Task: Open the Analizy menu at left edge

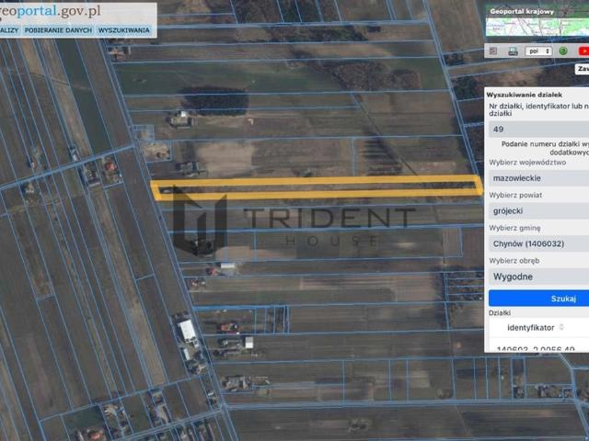Action: pos(8,30)
